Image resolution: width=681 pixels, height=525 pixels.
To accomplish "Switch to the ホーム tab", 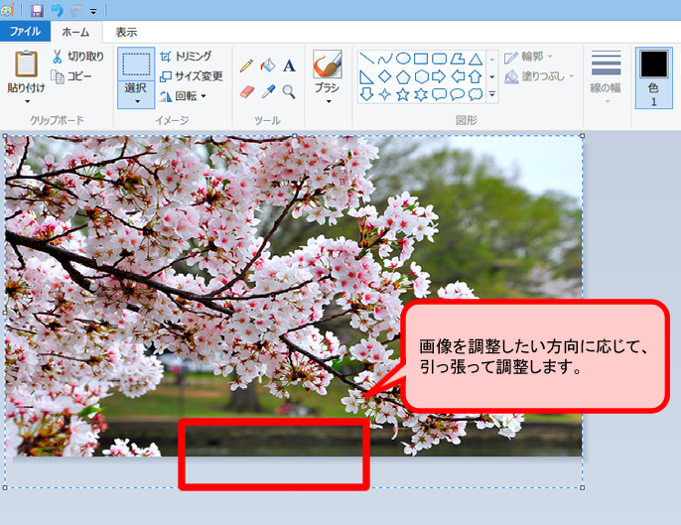I will click(x=75, y=32).
